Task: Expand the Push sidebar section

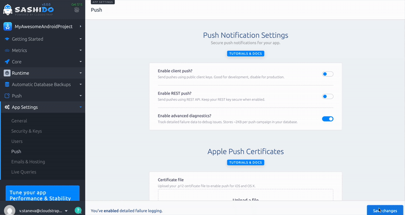Action: pyautogui.click(x=43, y=96)
